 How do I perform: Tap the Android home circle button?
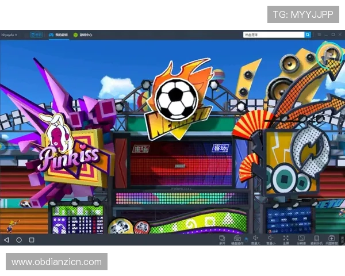pos(19,239)
